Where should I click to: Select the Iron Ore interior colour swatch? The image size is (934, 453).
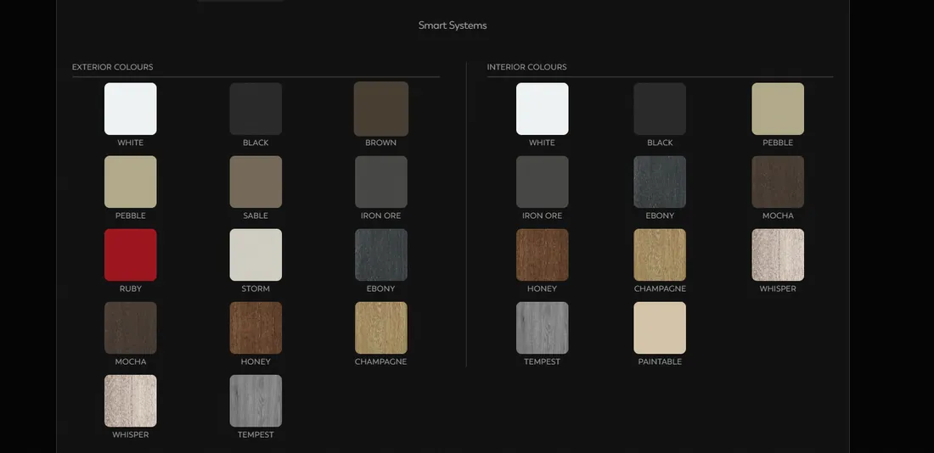(542, 182)
